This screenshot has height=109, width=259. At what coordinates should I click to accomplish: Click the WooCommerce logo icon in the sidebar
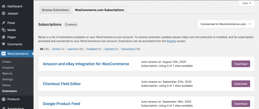4,54
